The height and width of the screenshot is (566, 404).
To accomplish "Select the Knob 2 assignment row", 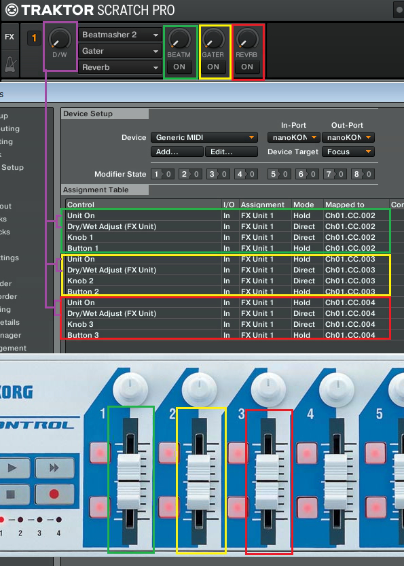I will (227, 281).
